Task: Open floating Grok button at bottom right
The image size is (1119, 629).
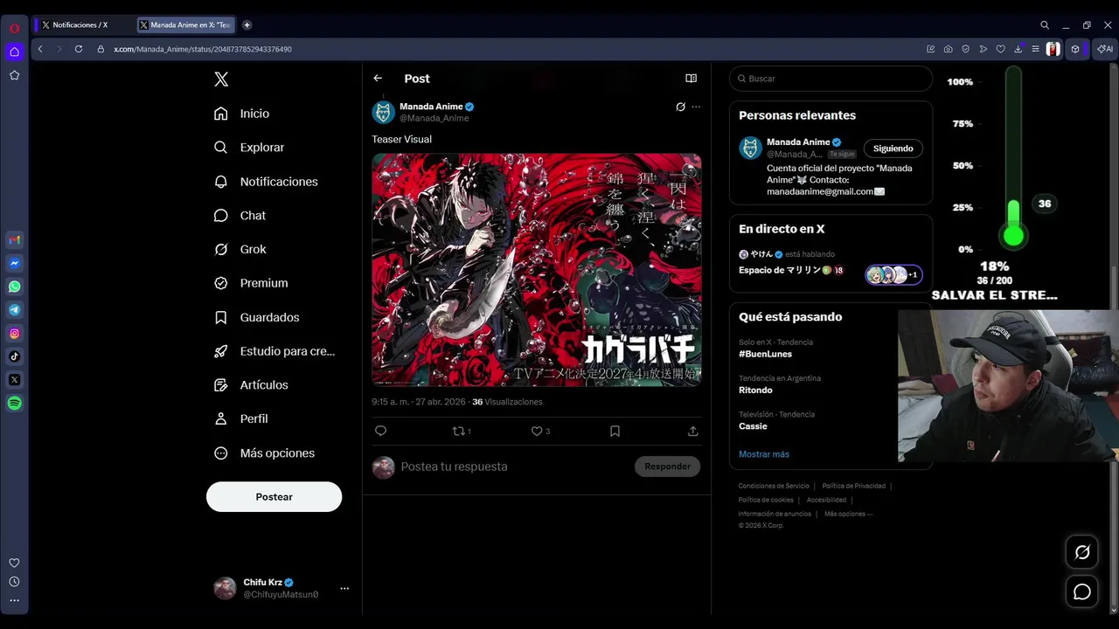Action: click(x=1082, y=552)
